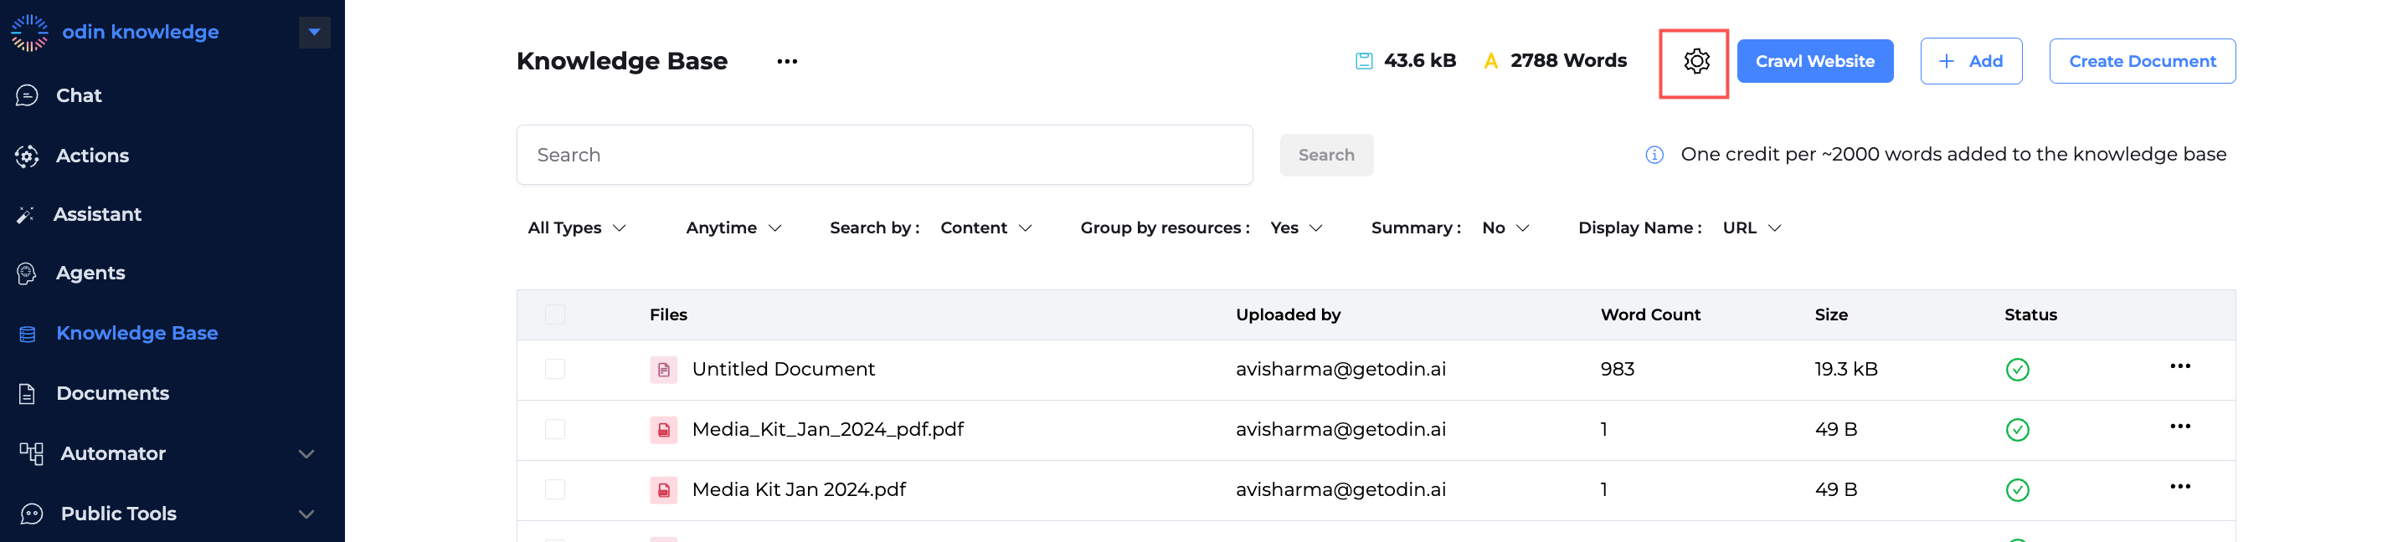Open the Media_Kit_Jan_2024_pdf.pdf file name
Screen dimensions: 2408x542
(x=827, y=430)
